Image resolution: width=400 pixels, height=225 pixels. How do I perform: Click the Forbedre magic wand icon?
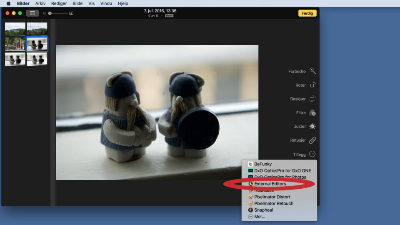[312, 71]
